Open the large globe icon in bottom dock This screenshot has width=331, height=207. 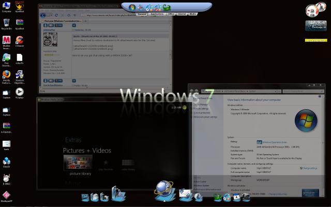click(x=164, y=190)
